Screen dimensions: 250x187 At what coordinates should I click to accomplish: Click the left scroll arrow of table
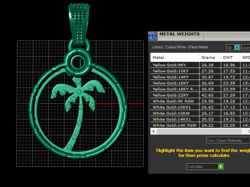click(x=154, y=131)
